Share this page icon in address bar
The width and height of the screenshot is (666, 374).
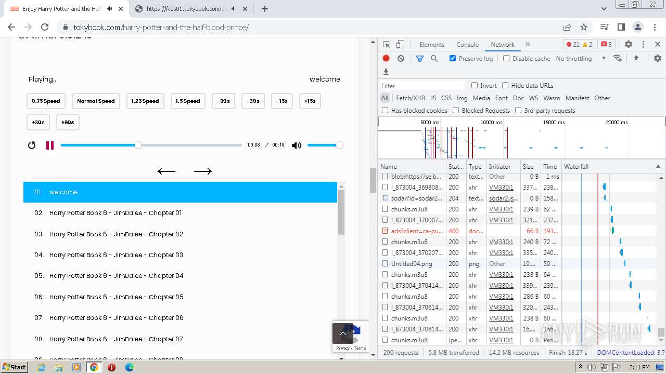coord(567,27)
